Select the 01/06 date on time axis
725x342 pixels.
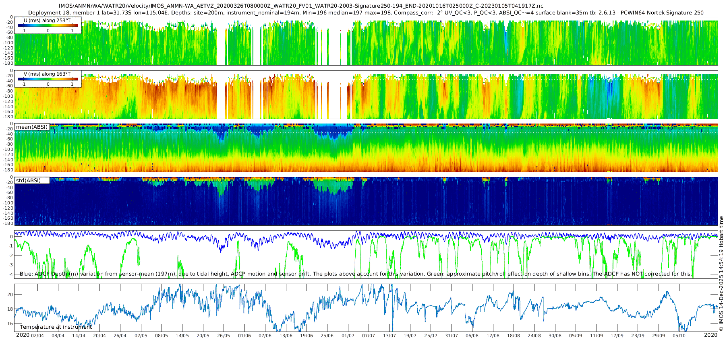tap(244, 336)
